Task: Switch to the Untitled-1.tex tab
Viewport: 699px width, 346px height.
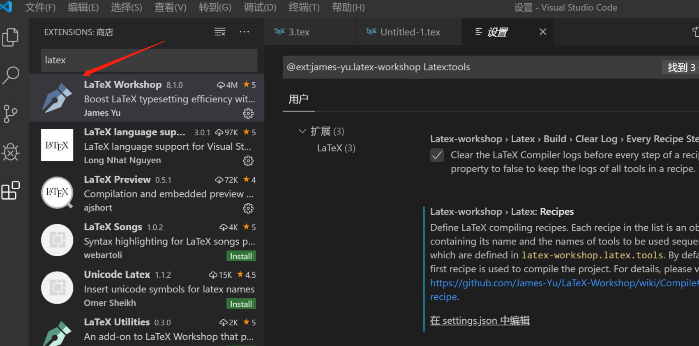Action: click(x=409, y=32)
